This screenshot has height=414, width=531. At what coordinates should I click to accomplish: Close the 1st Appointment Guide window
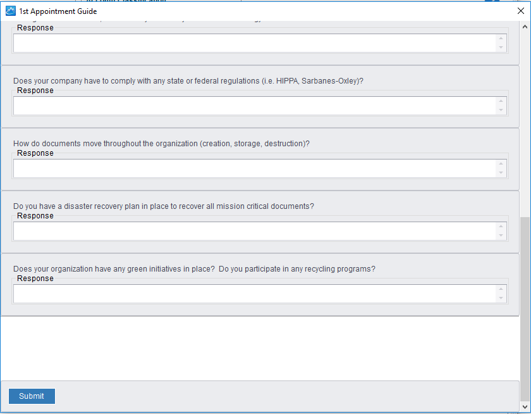click(521, 11)
